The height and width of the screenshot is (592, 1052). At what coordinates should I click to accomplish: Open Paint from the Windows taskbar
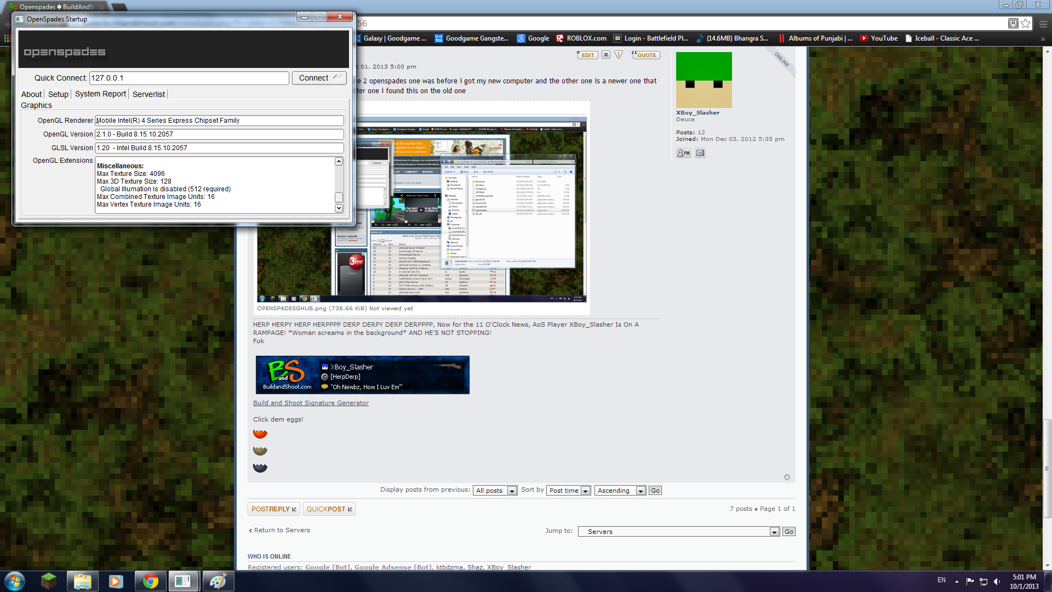click(218, 581)
